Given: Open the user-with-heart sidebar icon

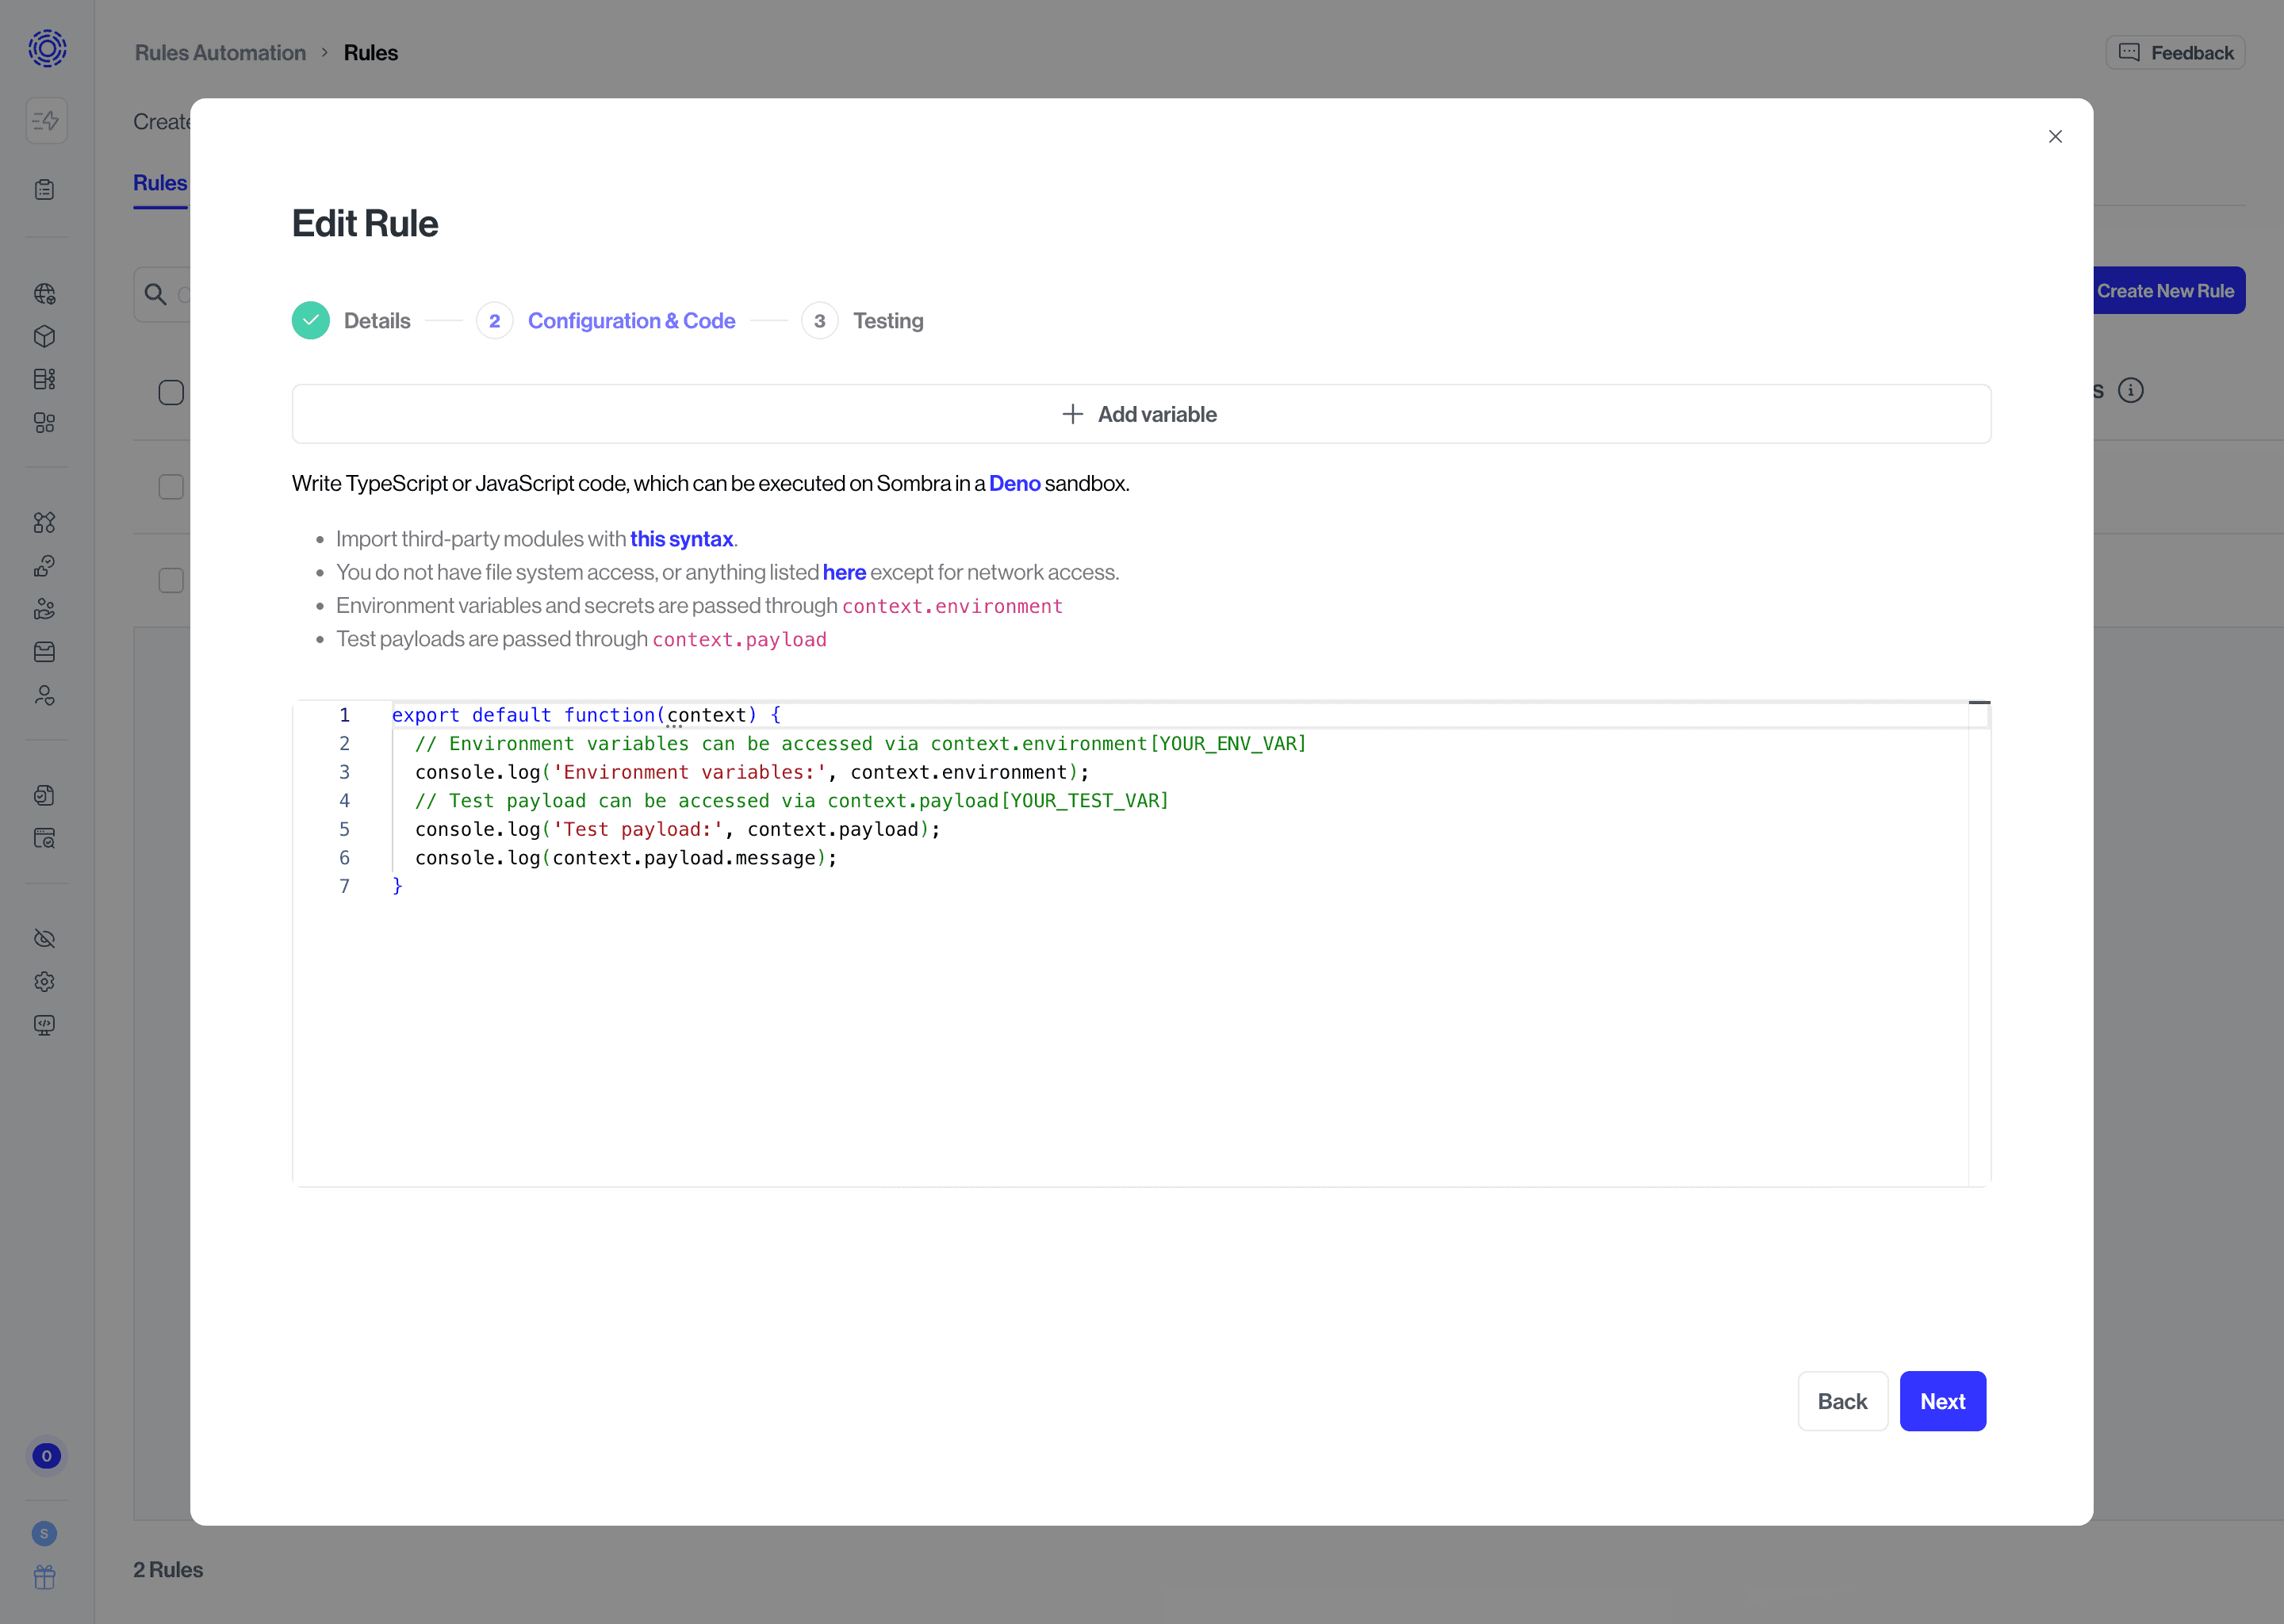Looking at the screenshot, I should pos(45,695).
